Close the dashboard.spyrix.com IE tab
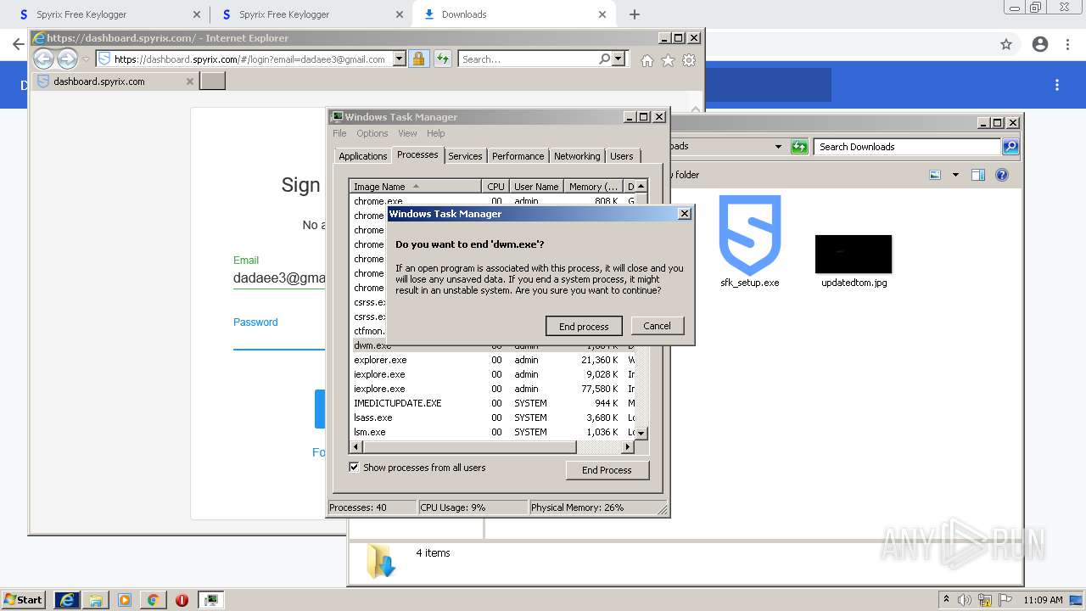Image resolution: width=1086 pixels, height=611 pixels. (x=190, y=81)
